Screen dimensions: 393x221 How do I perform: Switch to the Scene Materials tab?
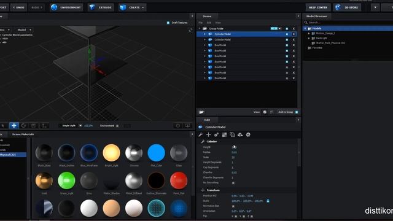point(23,134)
